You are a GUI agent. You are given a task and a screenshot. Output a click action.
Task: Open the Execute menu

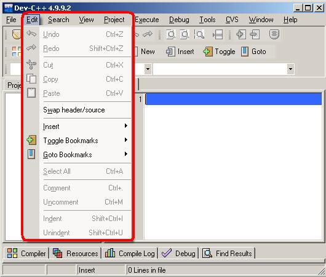[x=147, y=20]
